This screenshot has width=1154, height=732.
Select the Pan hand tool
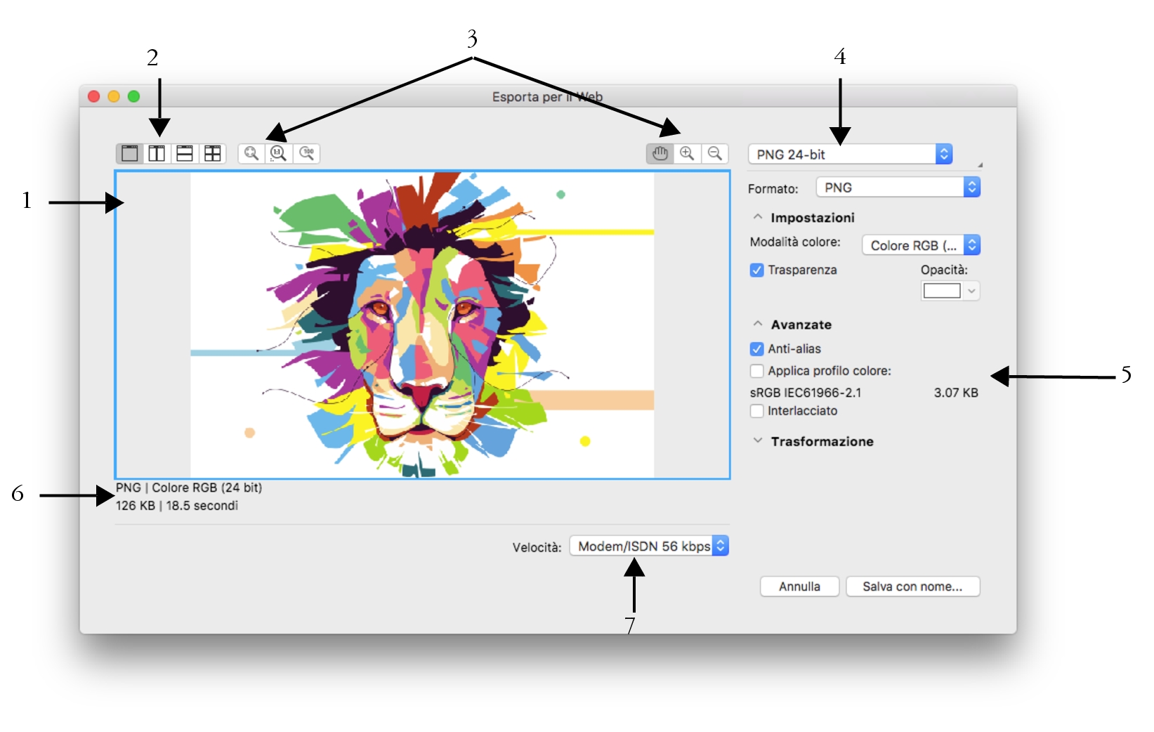[660, 153]
